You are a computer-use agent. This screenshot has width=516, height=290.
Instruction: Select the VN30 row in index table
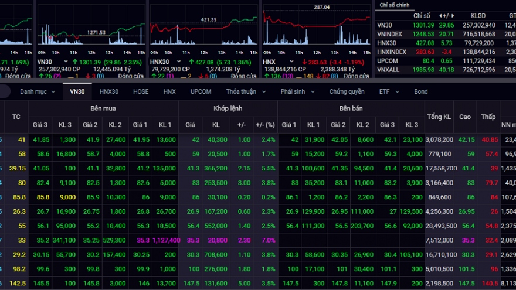click(446, 25)
